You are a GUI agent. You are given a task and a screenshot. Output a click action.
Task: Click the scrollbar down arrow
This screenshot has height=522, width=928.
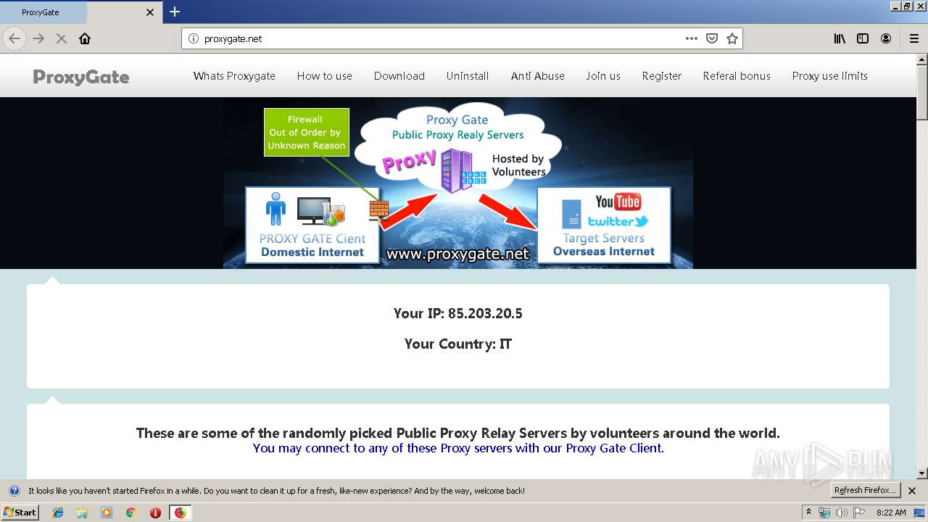coord(922,473)
